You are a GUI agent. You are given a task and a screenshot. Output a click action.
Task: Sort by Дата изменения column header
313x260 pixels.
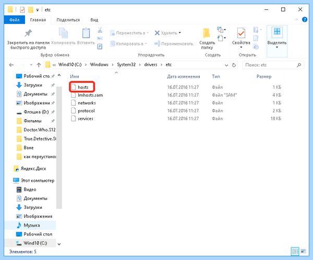(184, 76)
